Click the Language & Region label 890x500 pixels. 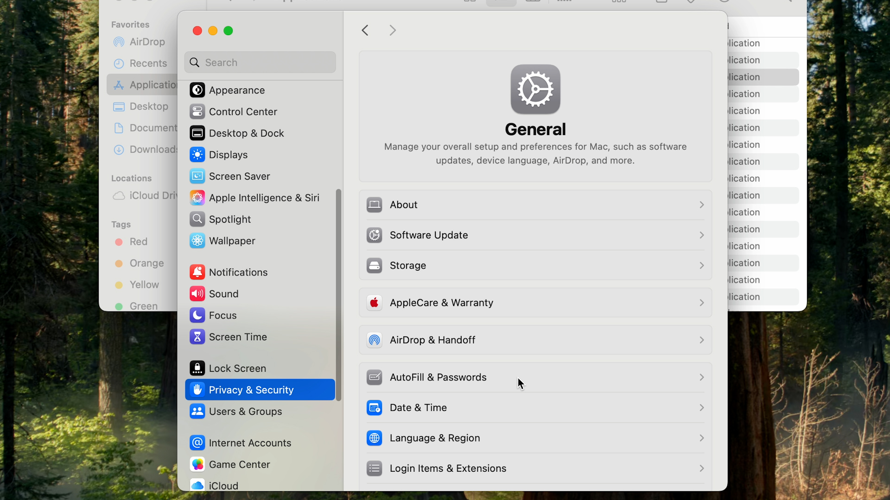click(x=435, y=438)
